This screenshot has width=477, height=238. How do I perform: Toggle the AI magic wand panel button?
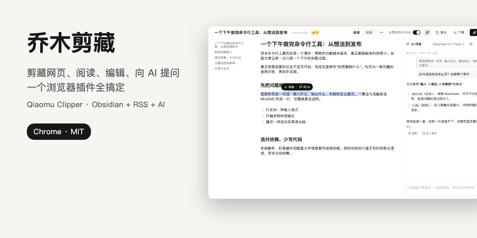click(x=427, y=32)
